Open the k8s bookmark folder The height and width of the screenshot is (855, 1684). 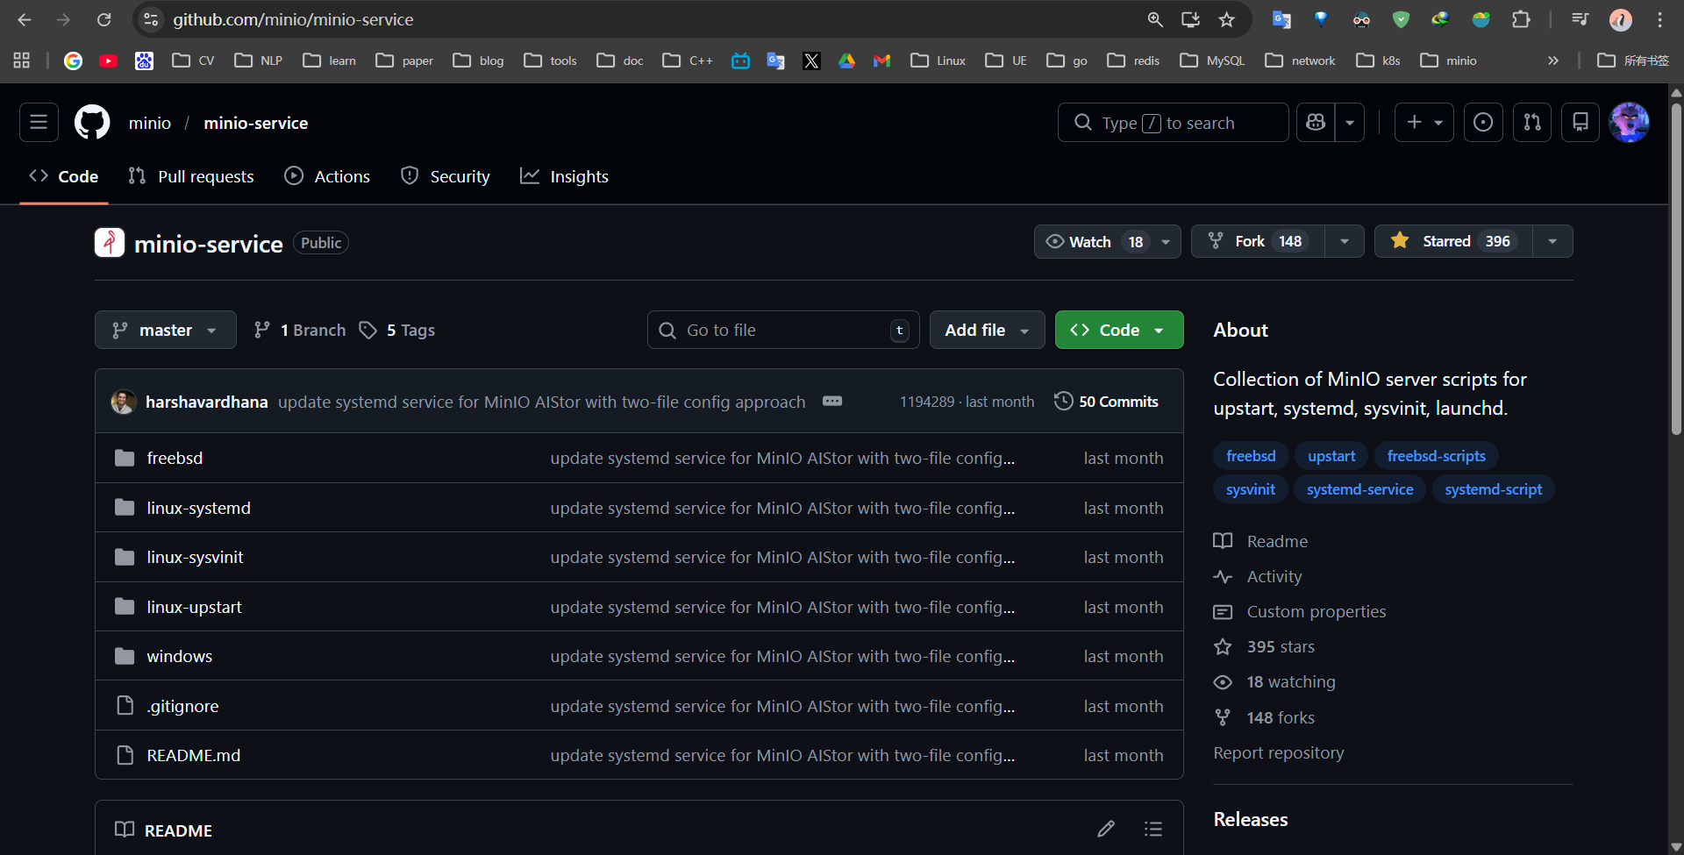[x=1380, y=61]
